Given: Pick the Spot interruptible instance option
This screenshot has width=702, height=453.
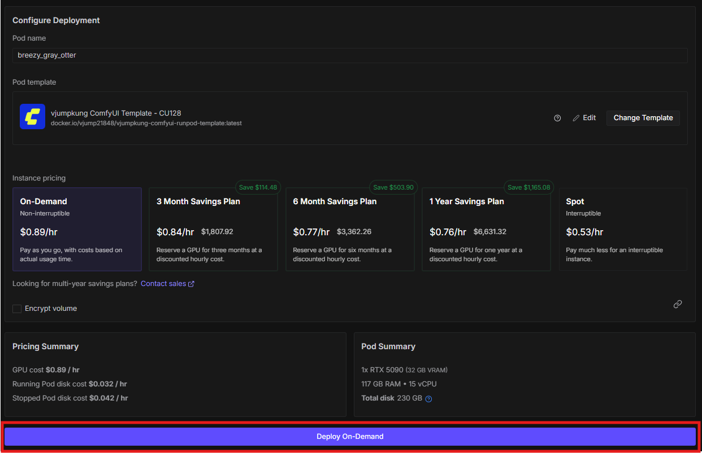Looking at the screenshot, I should pos(623,229).
